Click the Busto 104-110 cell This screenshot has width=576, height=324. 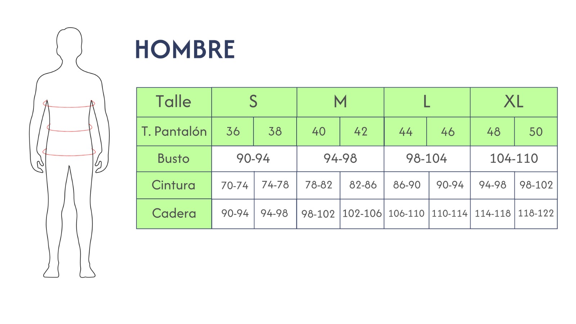(x=513, y=158)
